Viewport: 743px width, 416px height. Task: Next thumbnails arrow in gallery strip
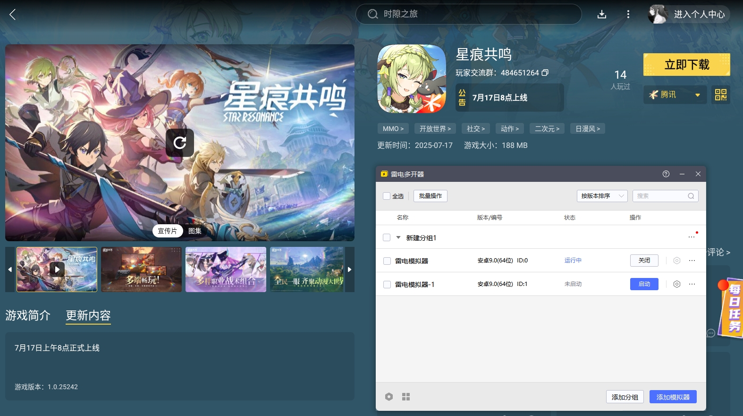coord(350,269)
